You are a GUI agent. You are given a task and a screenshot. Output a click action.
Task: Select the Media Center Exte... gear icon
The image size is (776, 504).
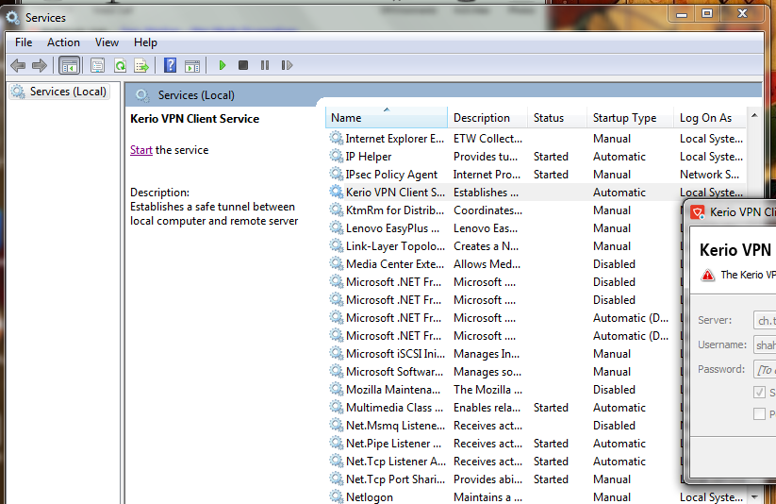[x=337, y=263]
